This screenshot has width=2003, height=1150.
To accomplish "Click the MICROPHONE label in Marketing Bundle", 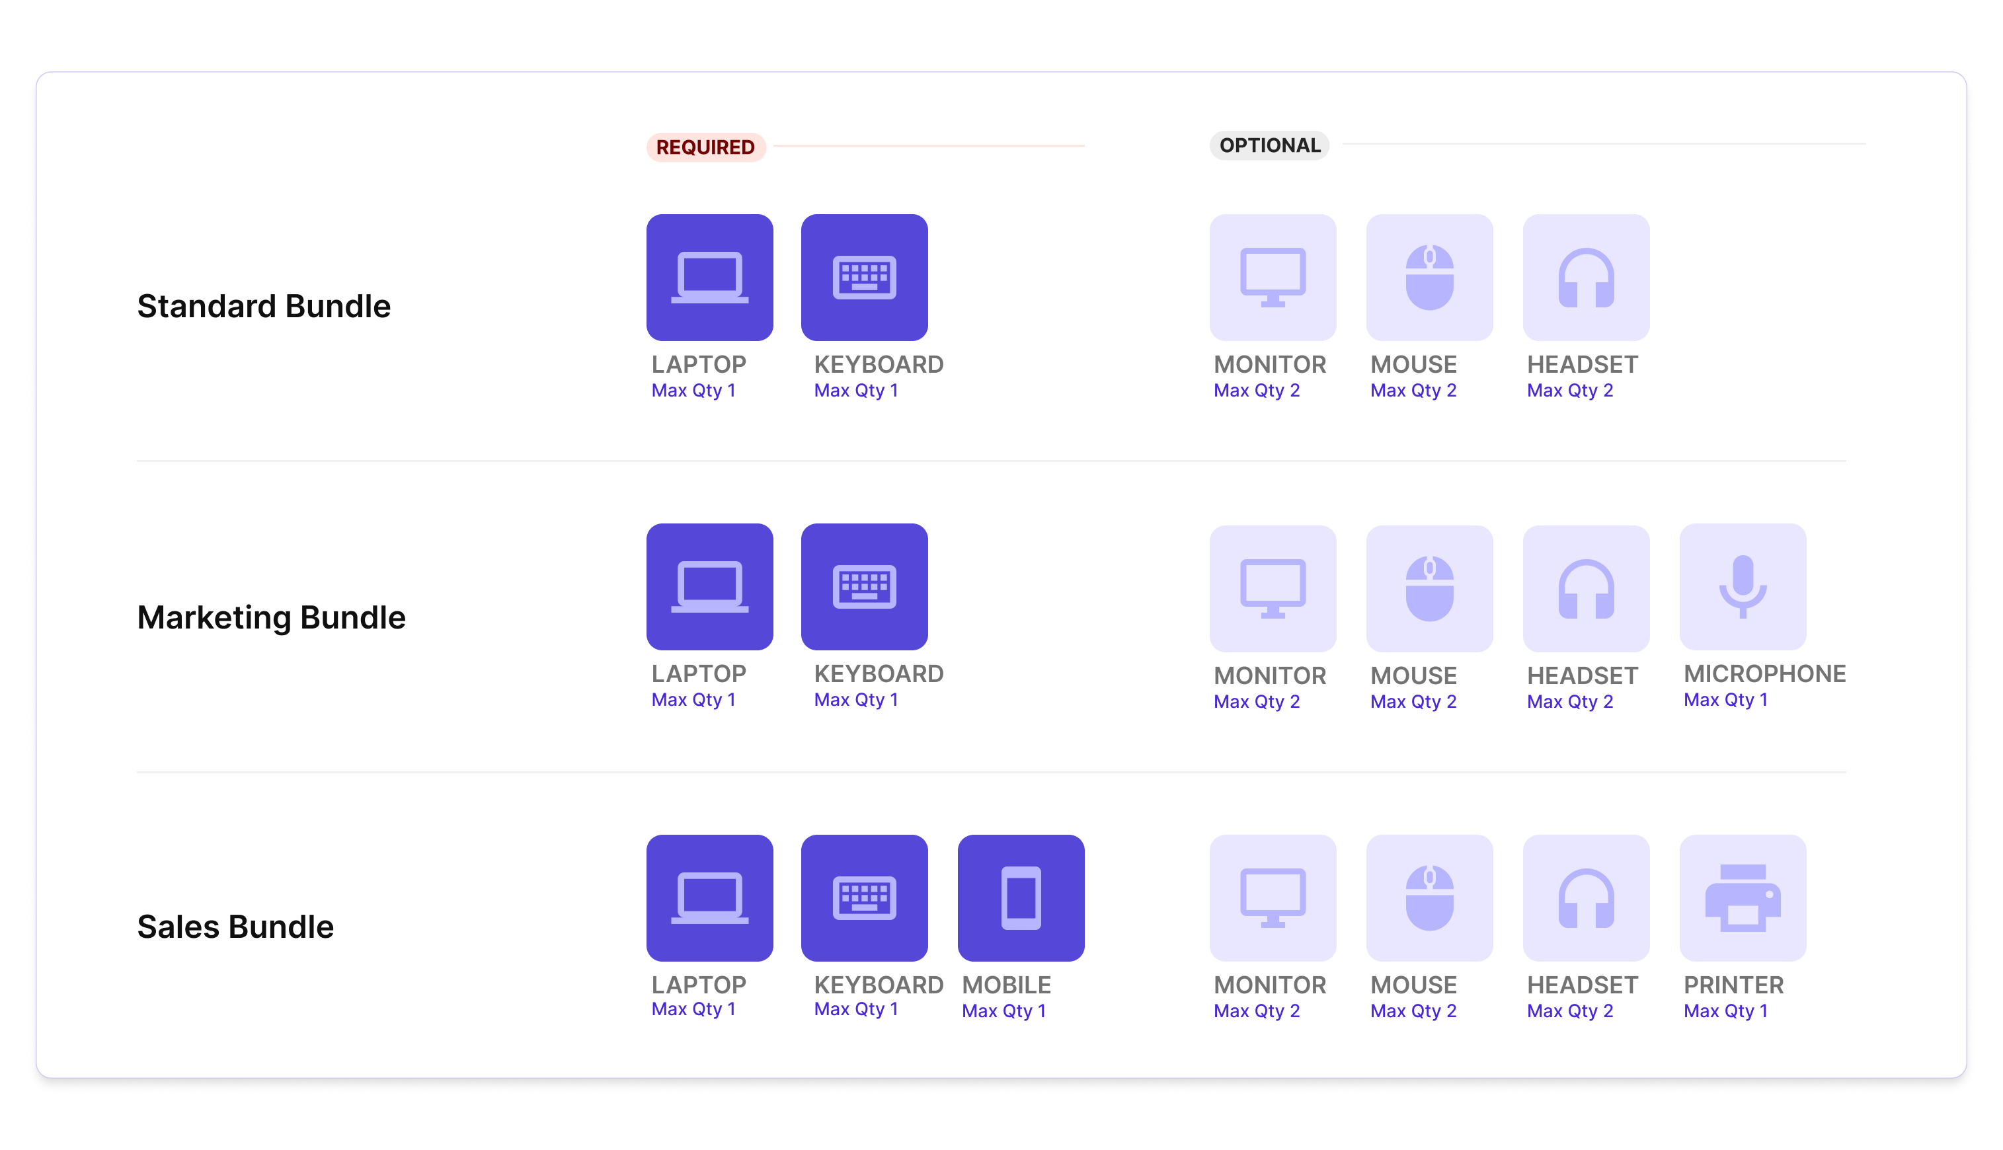I will (x=1764, y=675).
